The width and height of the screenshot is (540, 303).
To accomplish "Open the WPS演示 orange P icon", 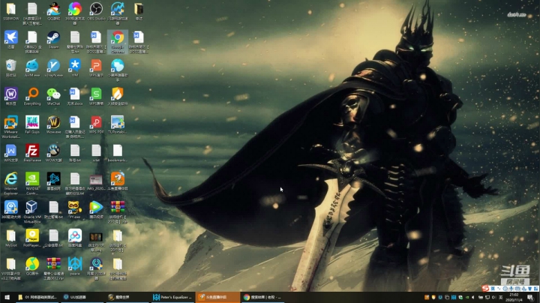I will [x=96, y=67].
